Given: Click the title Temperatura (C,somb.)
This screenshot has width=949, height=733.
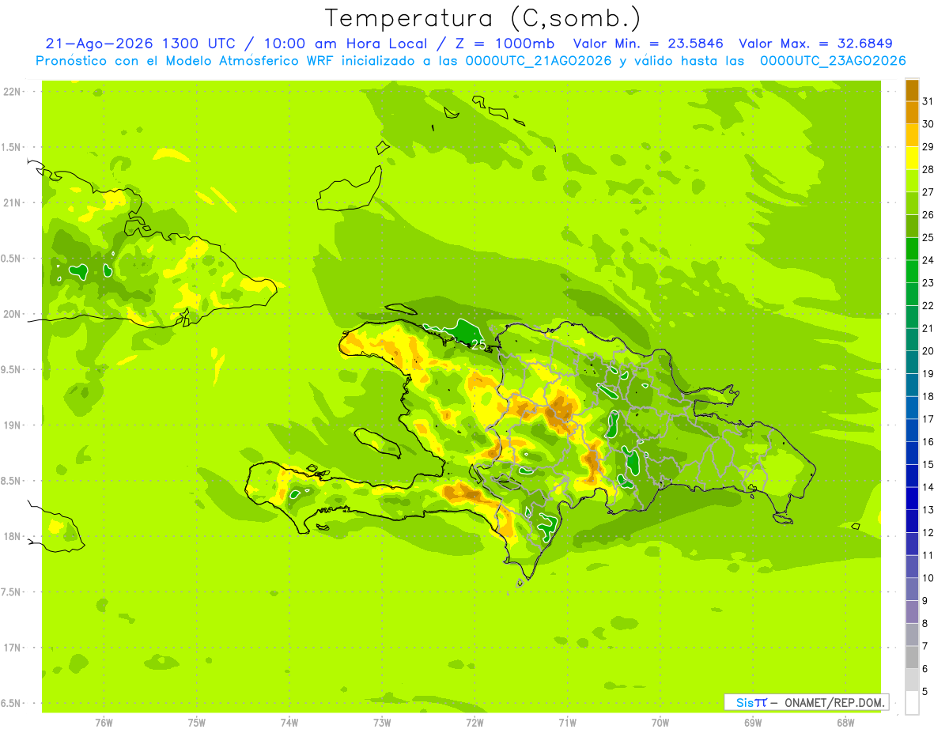Looking at the screenshot, I should [x=482, y=18].
